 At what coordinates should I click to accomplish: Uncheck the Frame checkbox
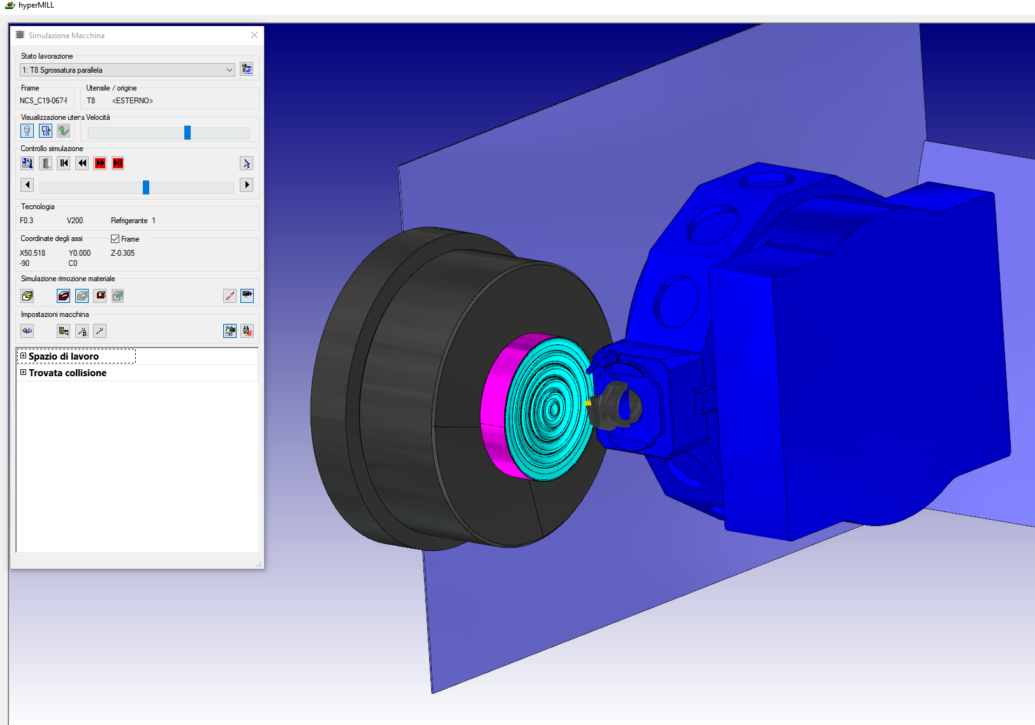coord(115,239)
